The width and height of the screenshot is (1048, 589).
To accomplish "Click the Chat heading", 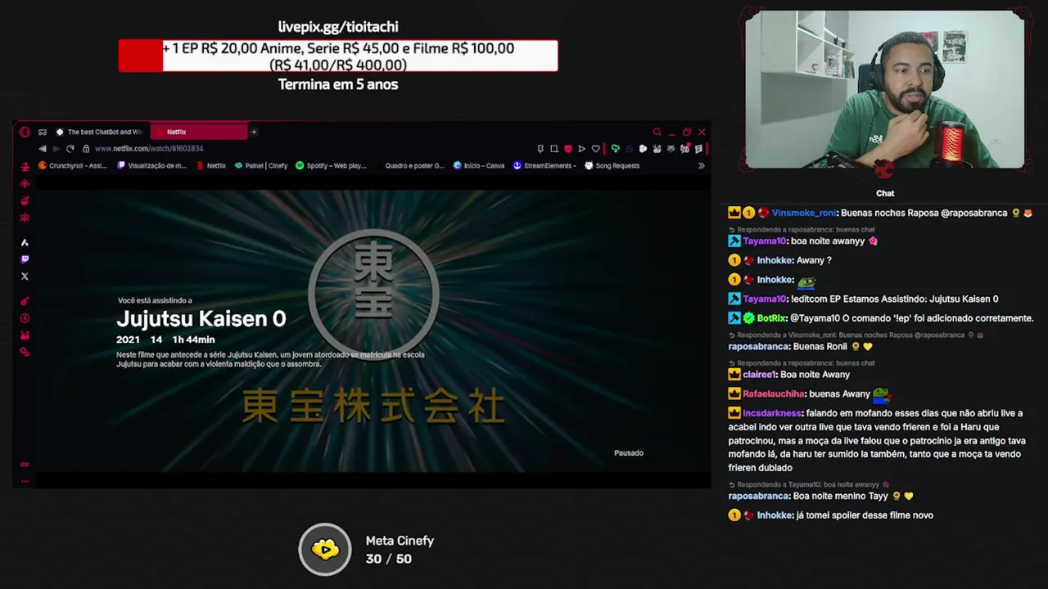I will point(885,193).
